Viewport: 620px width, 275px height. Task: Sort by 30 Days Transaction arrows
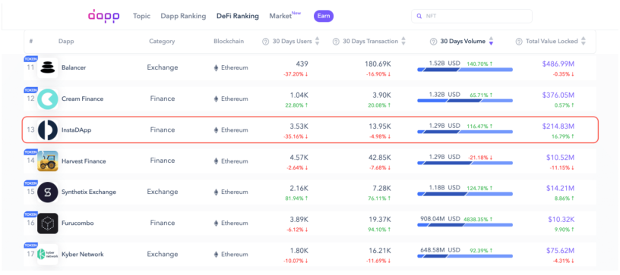pyautogui.click(x=403, y=42)
